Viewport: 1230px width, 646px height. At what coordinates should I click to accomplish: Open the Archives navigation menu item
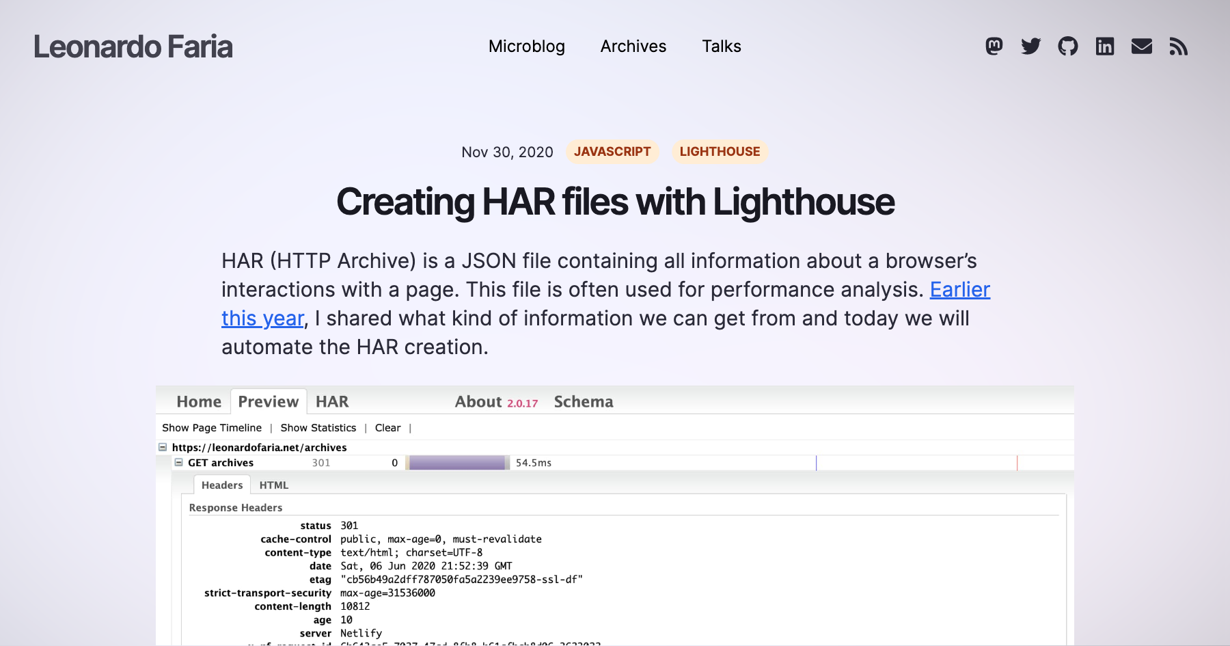point(633,46)
